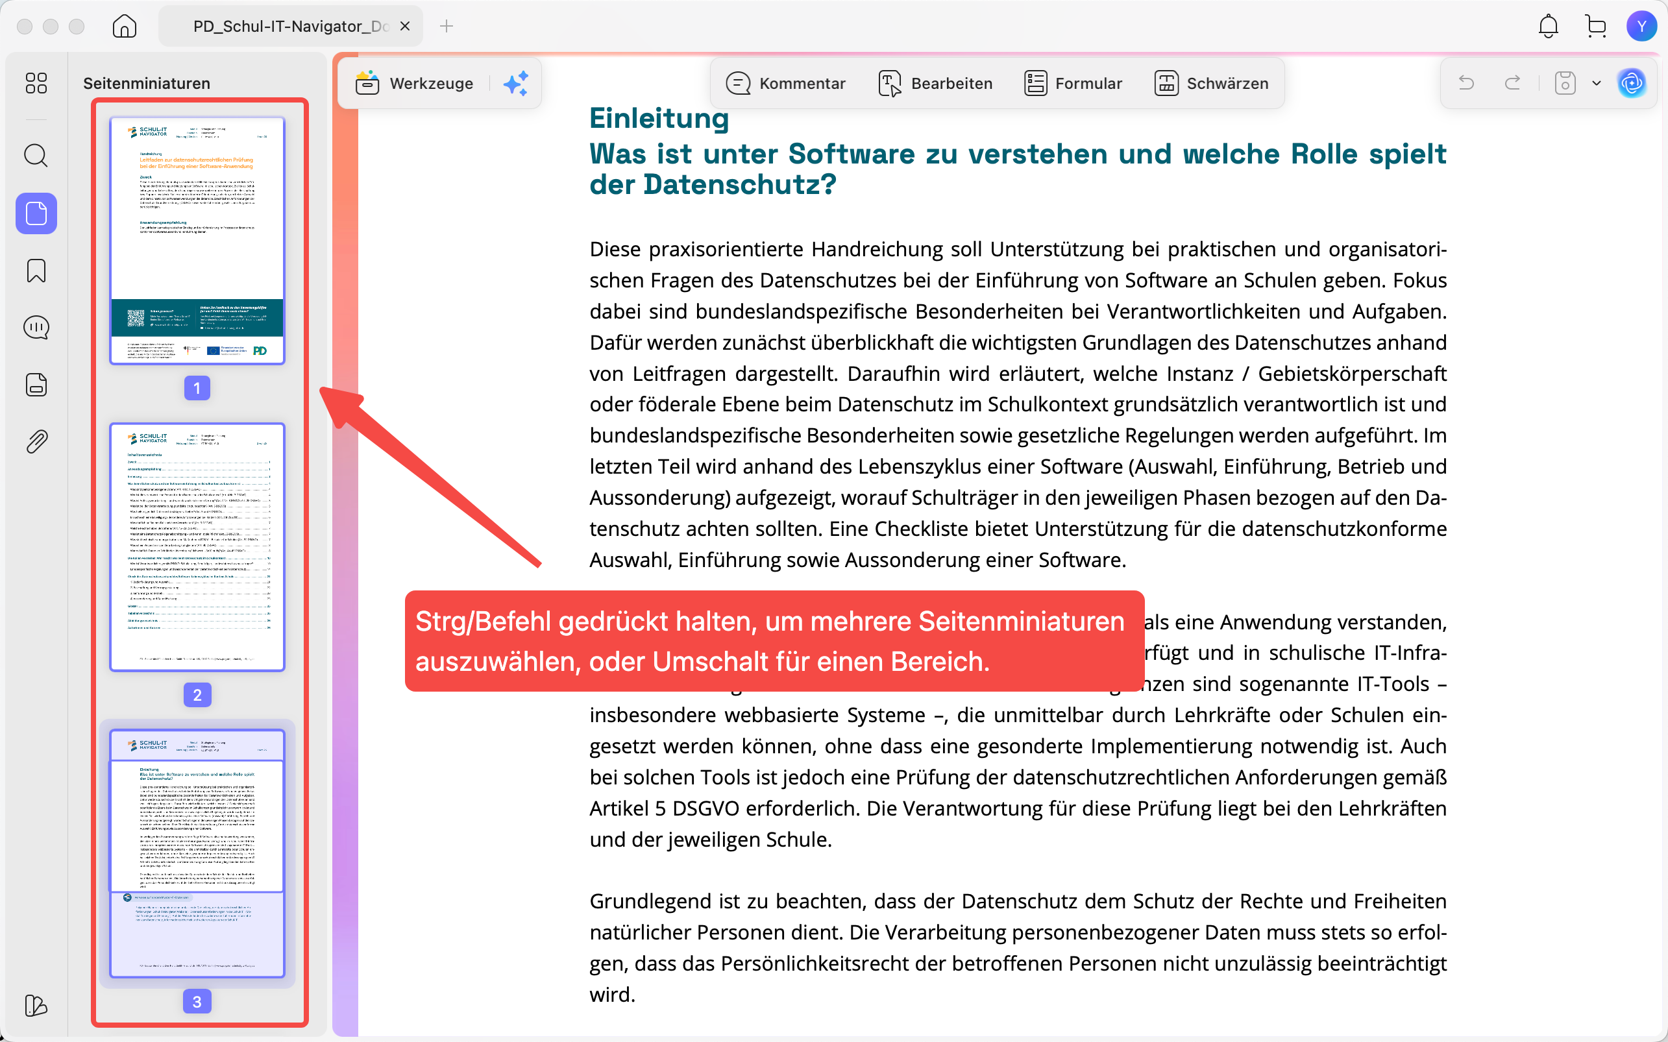Open the search magnifier in sidebar
This screenshot has width=1668, height=1042.
coord(36,156)
